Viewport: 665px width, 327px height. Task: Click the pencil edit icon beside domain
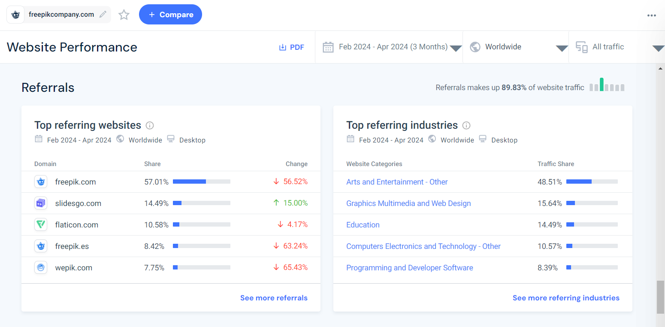(103, 15)
